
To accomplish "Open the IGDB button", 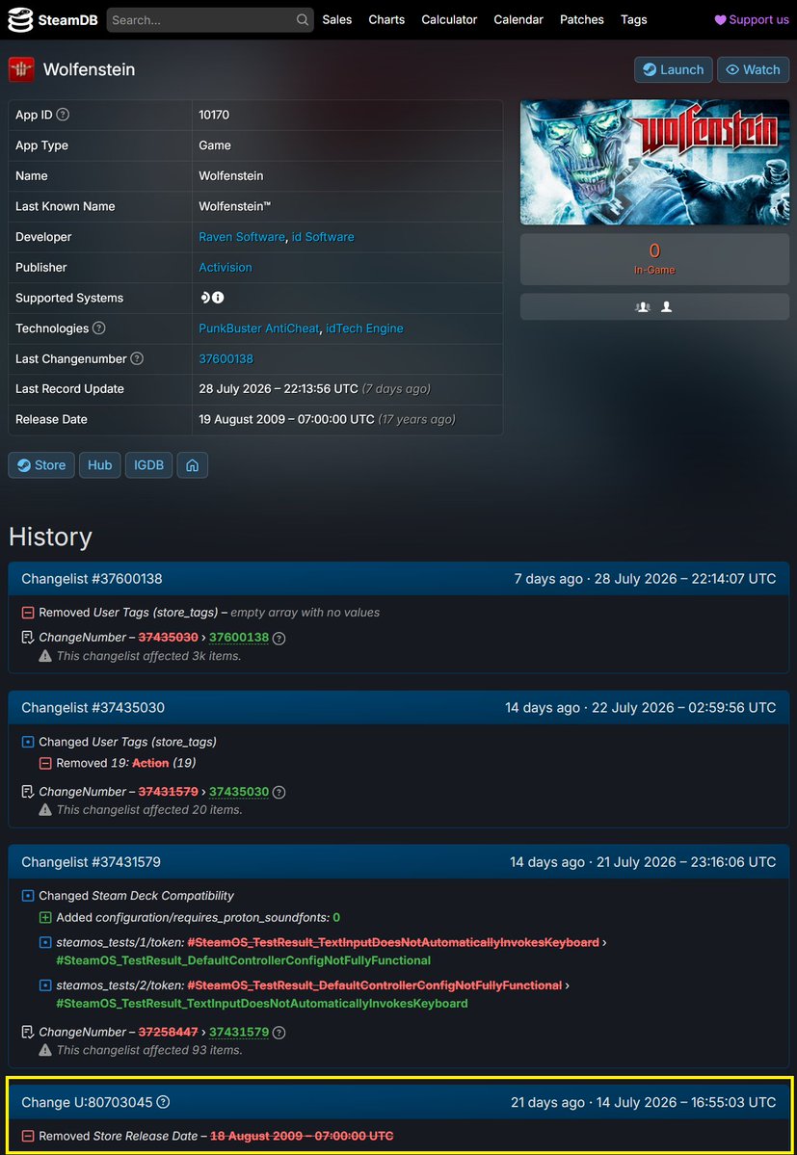I will tap(148, 465).
